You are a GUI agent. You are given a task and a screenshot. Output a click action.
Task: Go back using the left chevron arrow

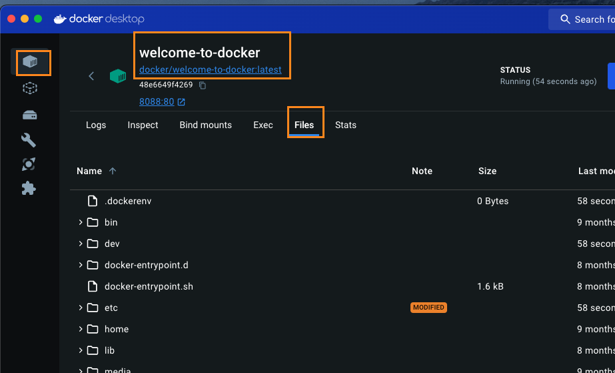tap(91, 76)
